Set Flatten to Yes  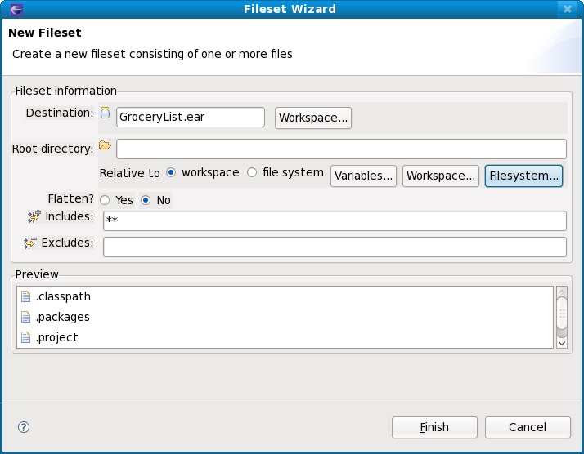pyautogui.click(x=105, y=200)
